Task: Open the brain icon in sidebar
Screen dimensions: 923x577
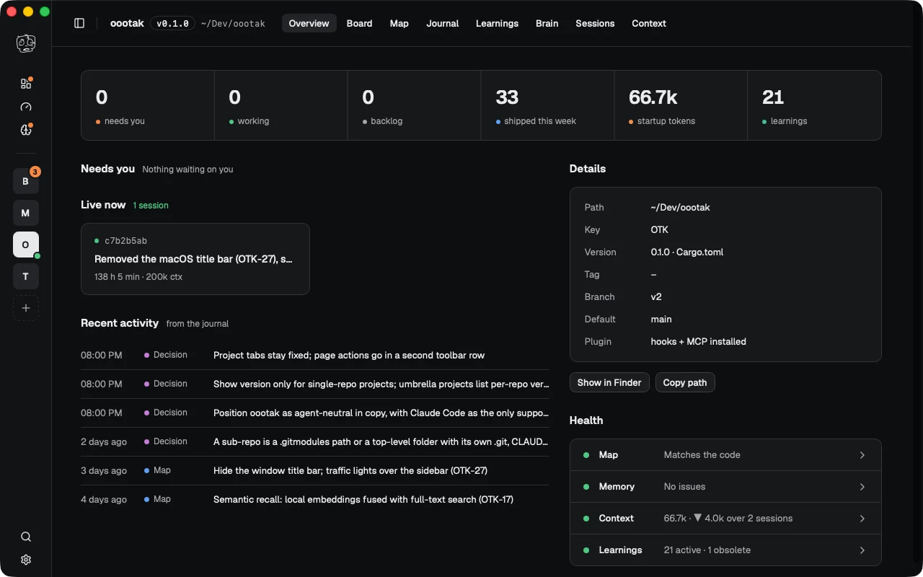Action: pyautogui.click(x=26, y=130)
